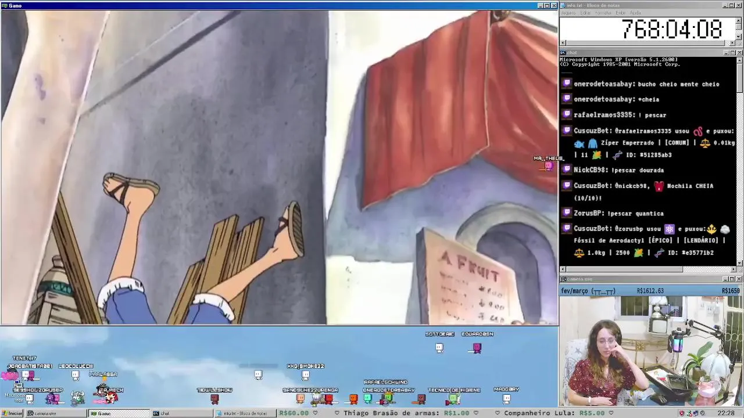
Task: Click the webcam feed thumbnail
Action: 651,351
